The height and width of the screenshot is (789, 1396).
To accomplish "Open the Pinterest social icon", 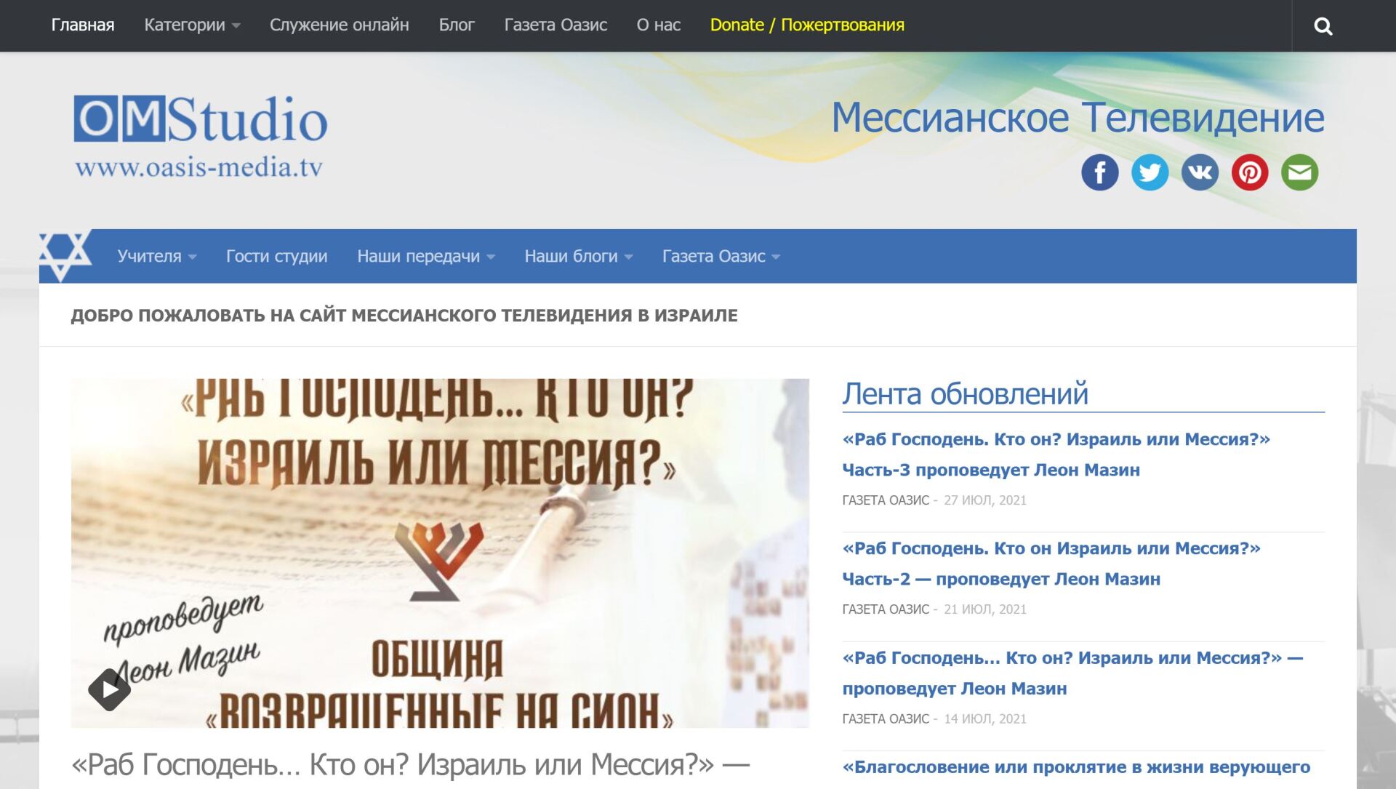I will pyautogui.click(x=1250, y=172).
